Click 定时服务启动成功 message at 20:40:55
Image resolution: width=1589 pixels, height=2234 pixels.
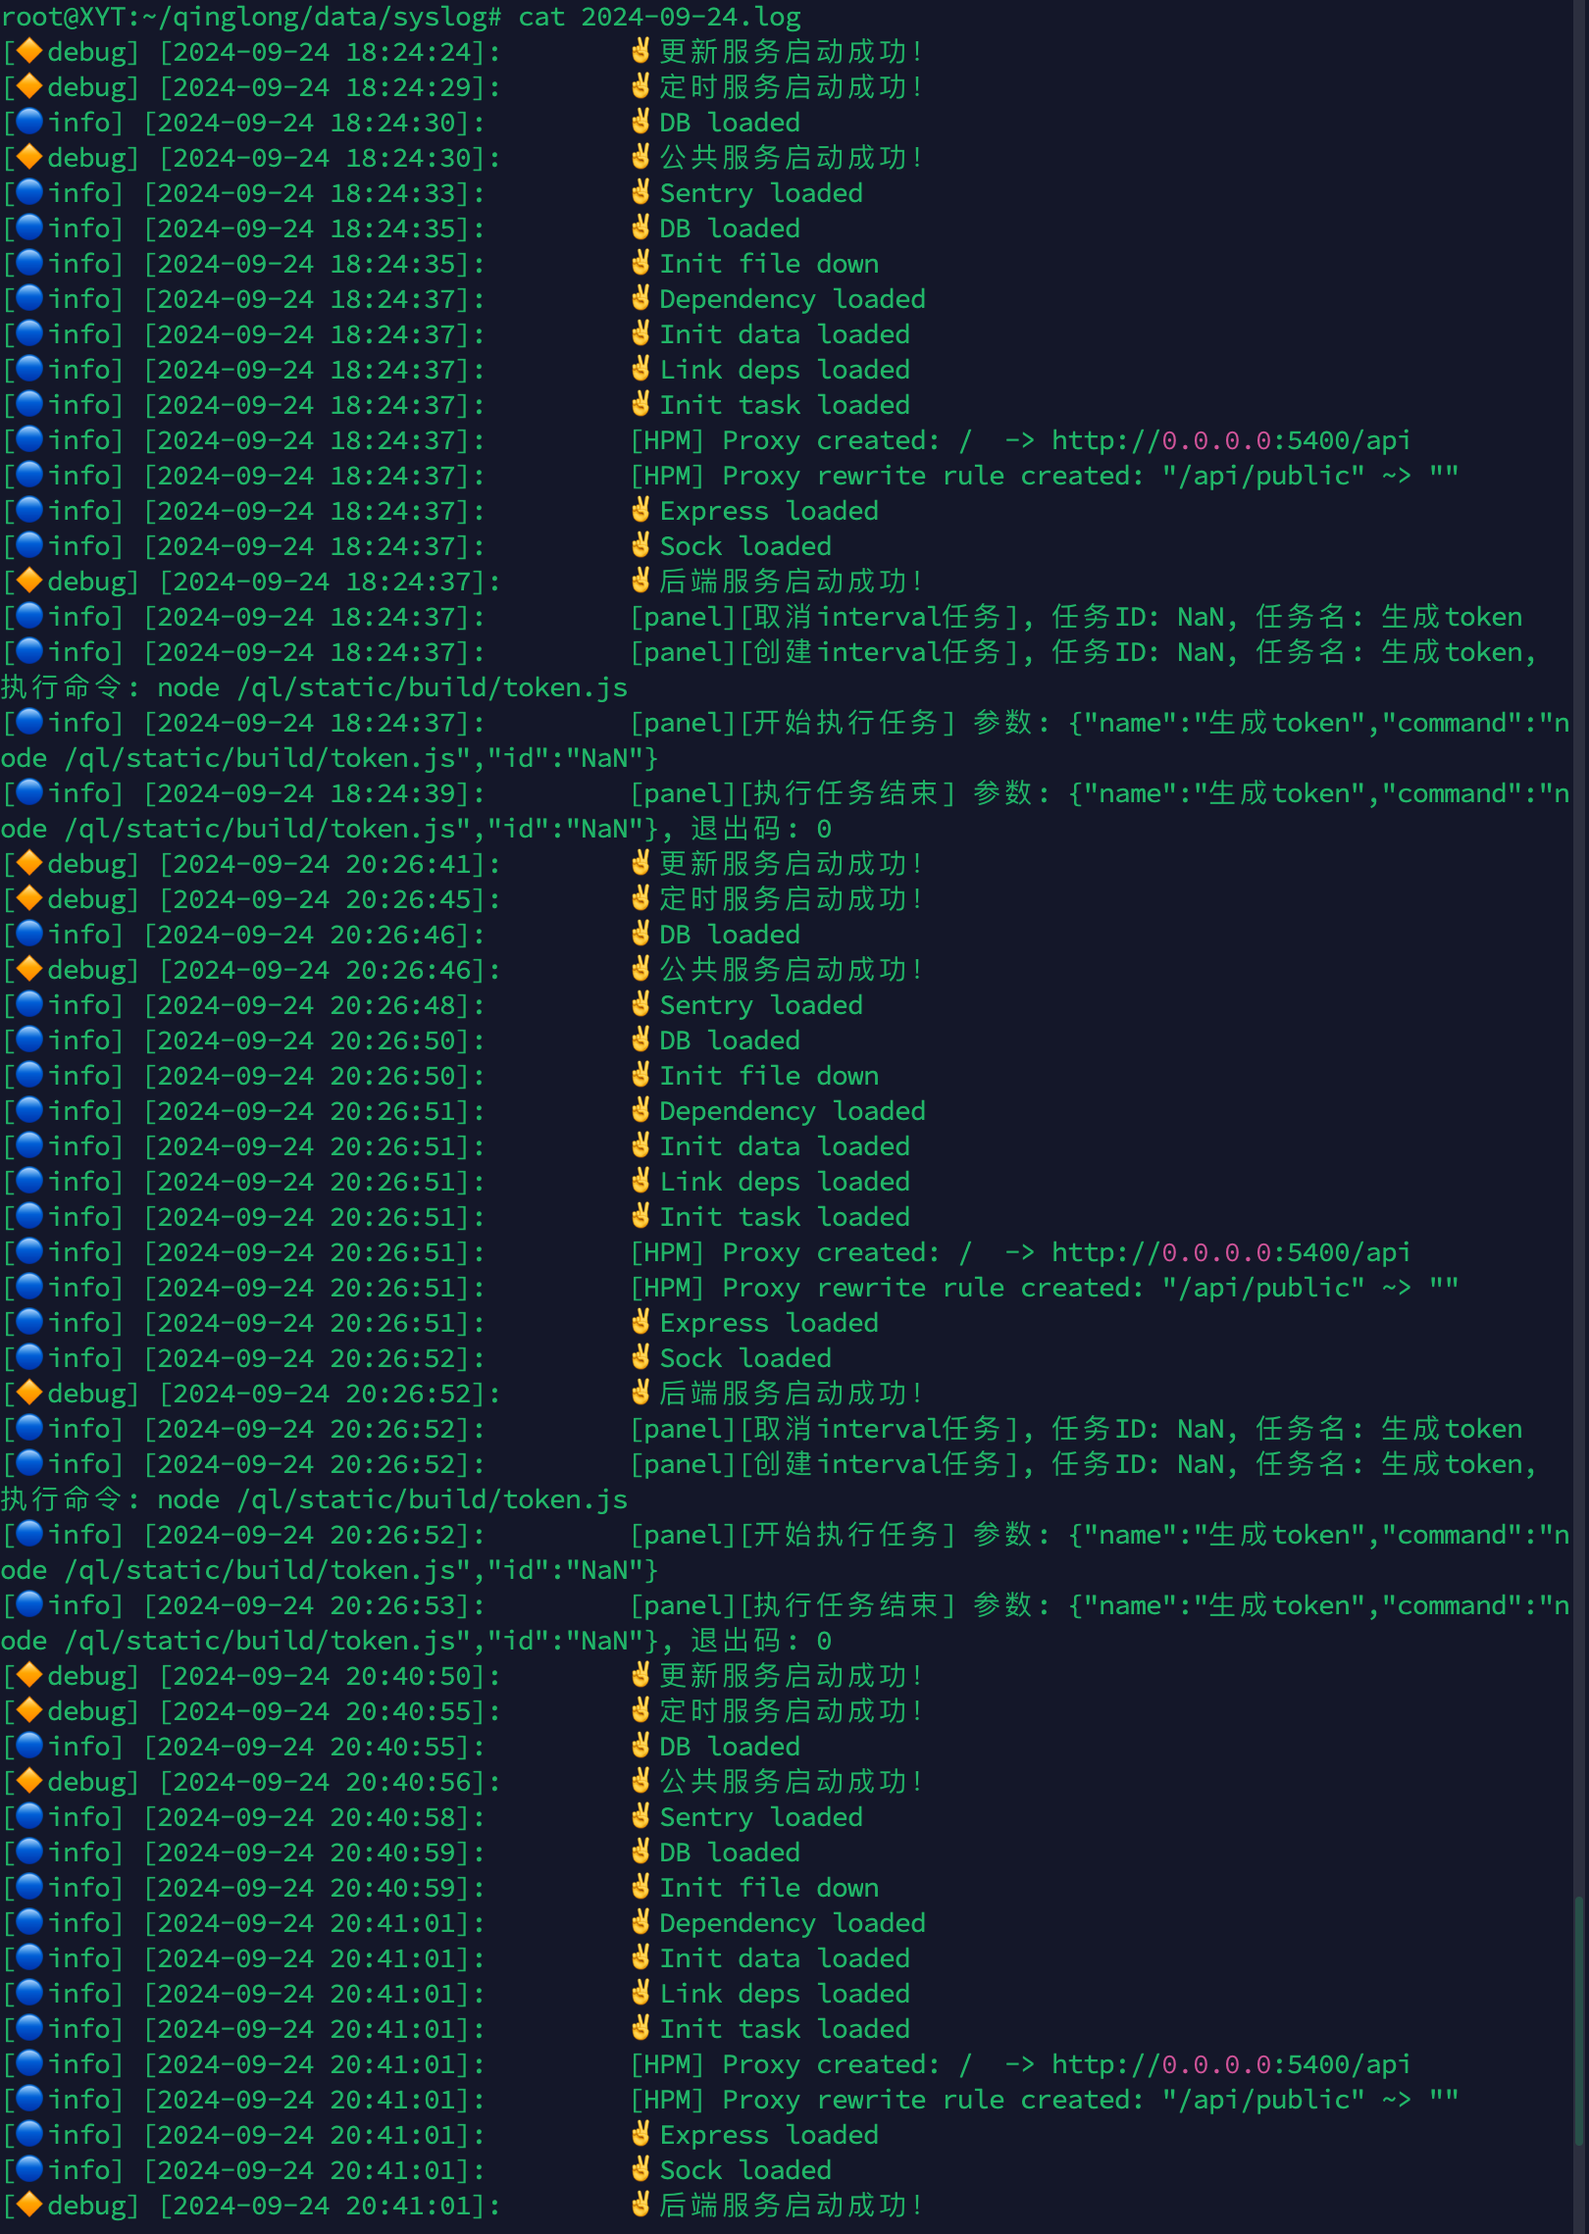pyautogui.click(x=791, y=1711)
